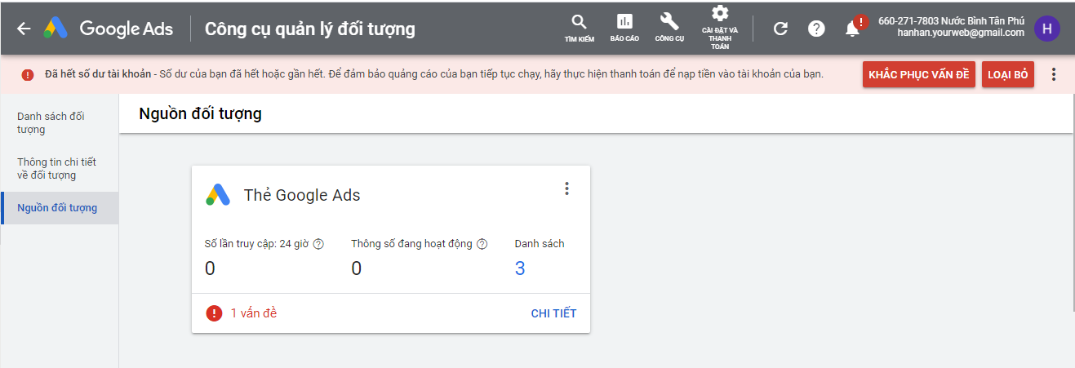
Task: Open the help question mark icon
Action: [x=816, y=29]
